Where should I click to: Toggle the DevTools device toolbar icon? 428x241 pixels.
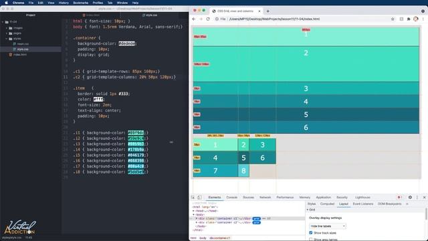(199, 197)
